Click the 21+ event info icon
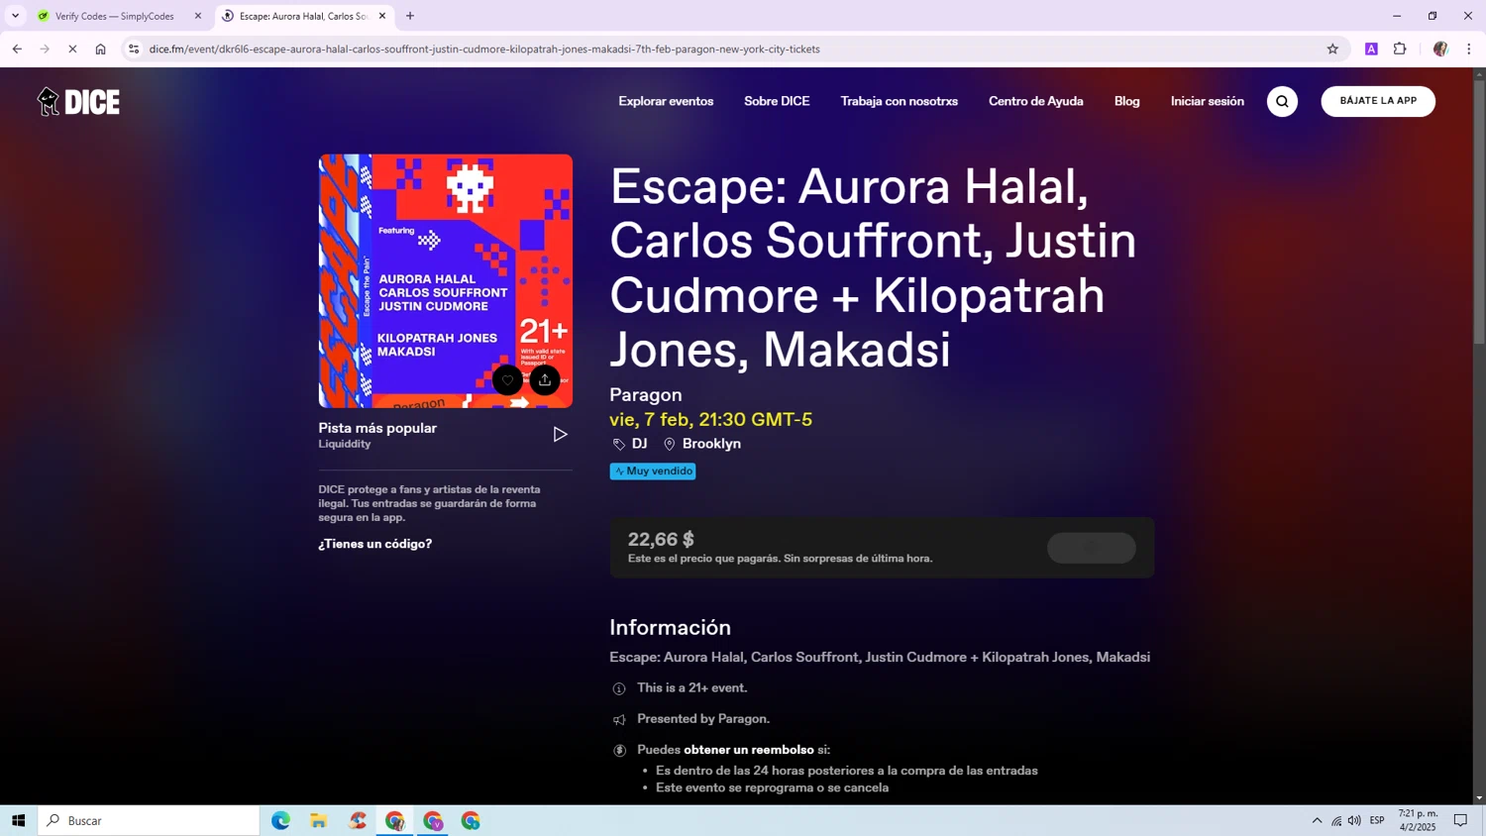Viewport: 1486px width, 836px height. 619,688
